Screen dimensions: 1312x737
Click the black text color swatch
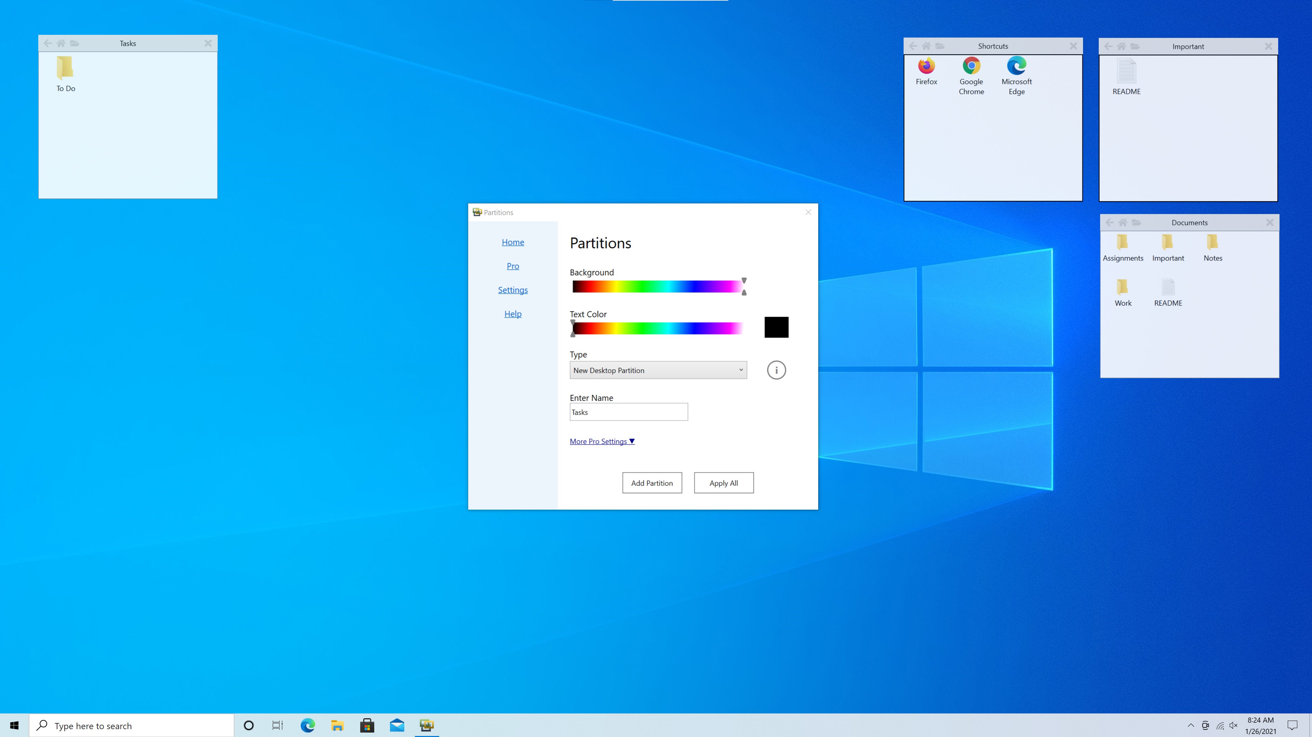(x=776, y=327)
